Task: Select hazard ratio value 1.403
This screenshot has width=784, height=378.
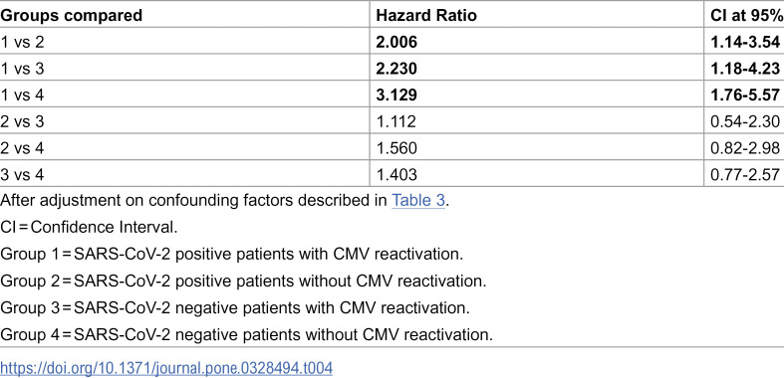Action: coord(395,174)
